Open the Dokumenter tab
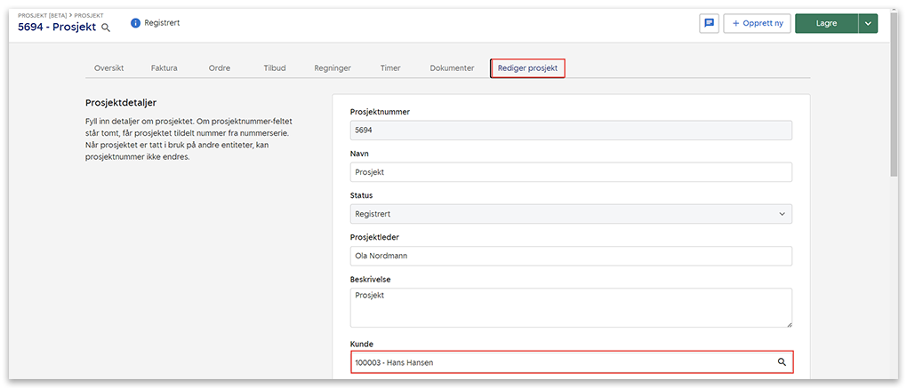 pyautogui.click(x=452, y=68)
